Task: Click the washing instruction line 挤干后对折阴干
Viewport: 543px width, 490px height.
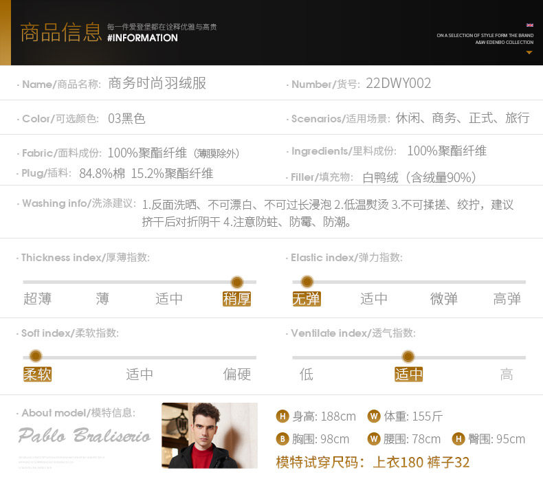Action: (181, 221)
